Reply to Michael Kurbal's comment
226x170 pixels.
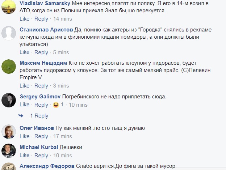(41, 155)
